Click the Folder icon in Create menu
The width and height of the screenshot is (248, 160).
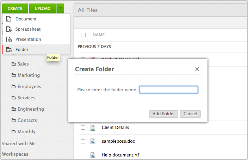(x=9, y=50)
